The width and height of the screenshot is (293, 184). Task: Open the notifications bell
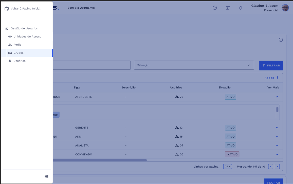click(x=241, y=8)
